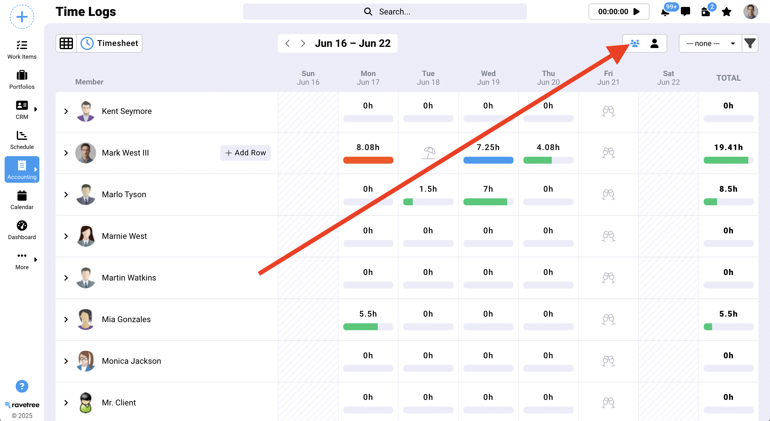This screenshot has height=421, width=770.
Task: Expand Mia Gonzales's timesheet row
Action: (x=66, y=320)
